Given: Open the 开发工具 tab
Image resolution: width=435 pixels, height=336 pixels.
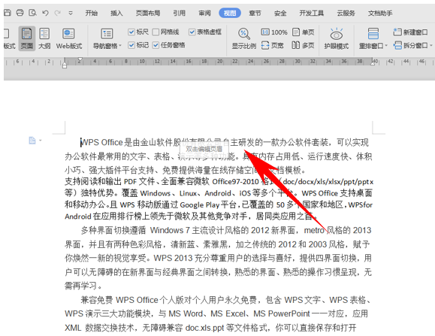Looking at the screenshot, I should (x=312, y=13).
